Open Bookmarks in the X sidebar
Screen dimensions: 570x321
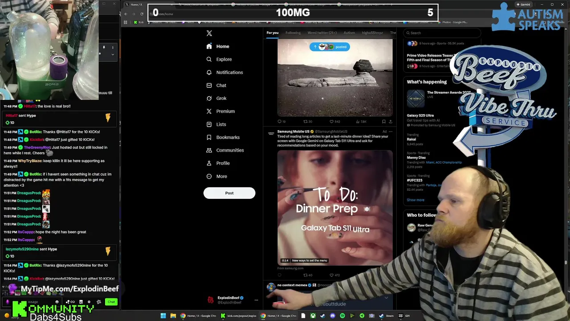[223, 137]
